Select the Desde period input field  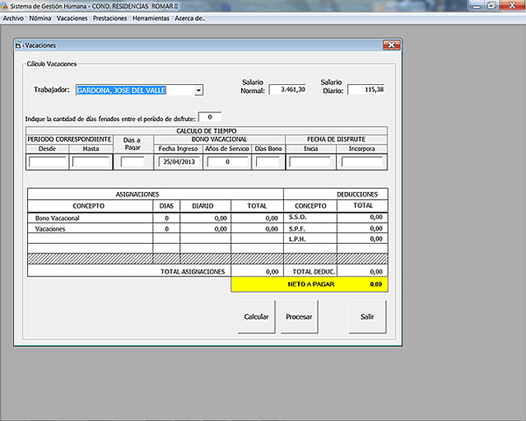click(47, 162)
